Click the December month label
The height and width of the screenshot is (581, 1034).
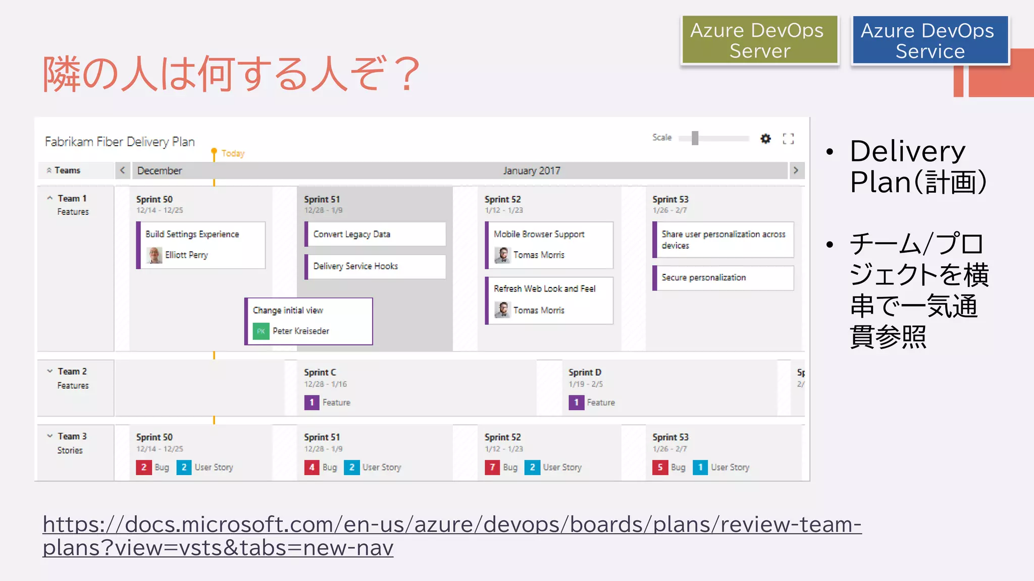tap(160, 171)
